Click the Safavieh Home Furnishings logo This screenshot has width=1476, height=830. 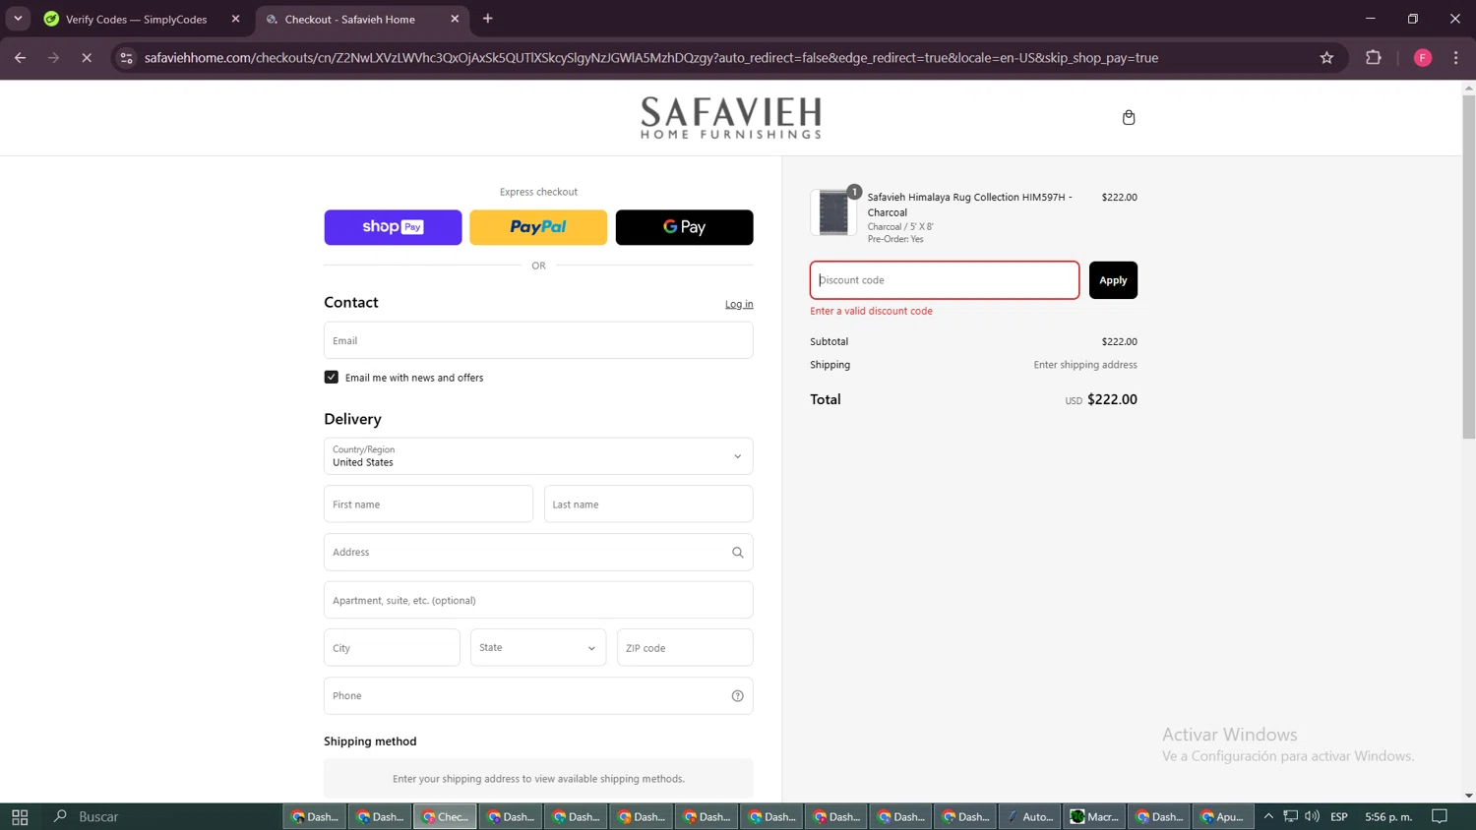(x=731, y=118)
